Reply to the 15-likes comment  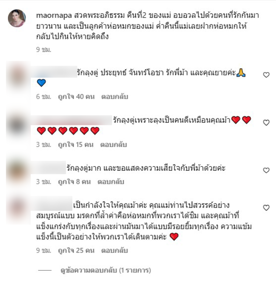(114, 145)
